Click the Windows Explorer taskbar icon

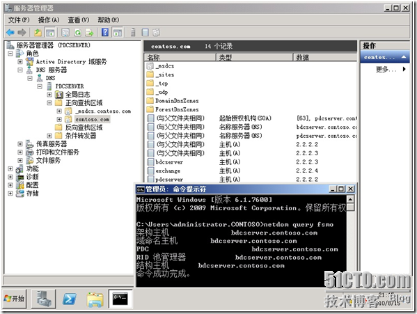tap(95, 299)
